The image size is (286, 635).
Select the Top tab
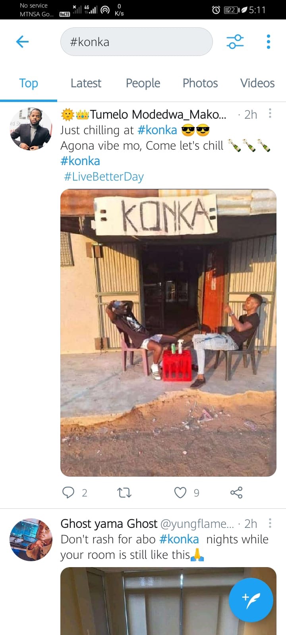29,83
